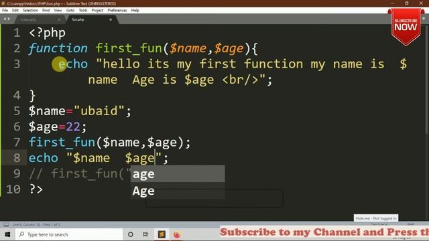This screenshot has width=429, height=241.
Task: Click the 'Hide.me - Not logged in' tooltip
Action: pyautogui.click(x=376, y=218)
